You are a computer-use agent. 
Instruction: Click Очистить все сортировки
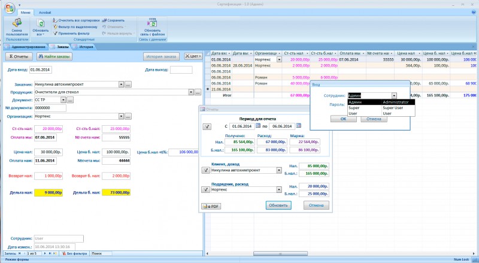tap(77, 20)
